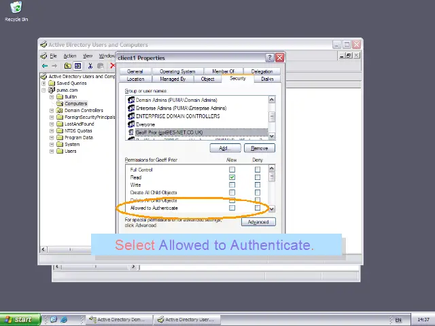Expand the Domain Controllers node
435x326 pixels.
[x=52, y=110]
